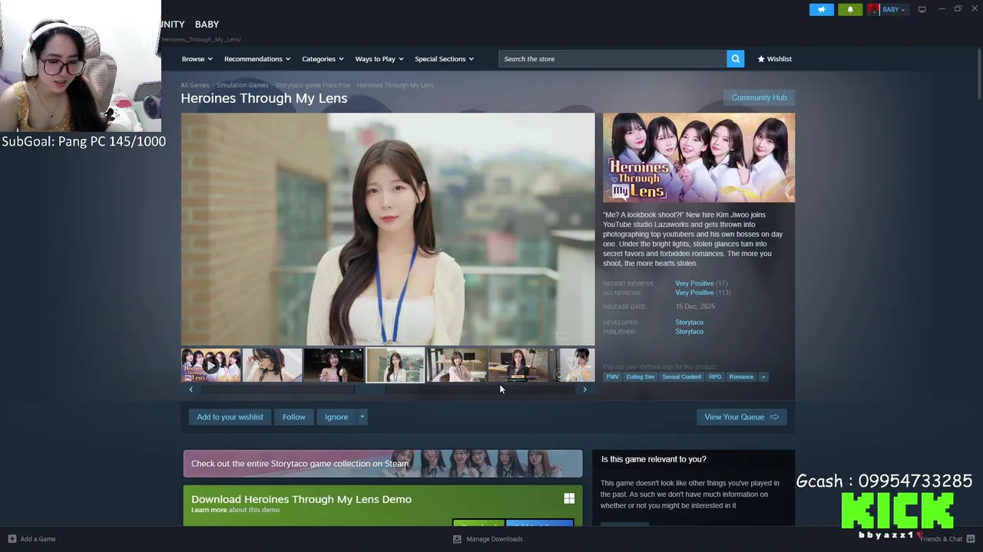Open the notifications bell icon
The width and height of the screenshot is (983, 552).
(x=850, y=9)
